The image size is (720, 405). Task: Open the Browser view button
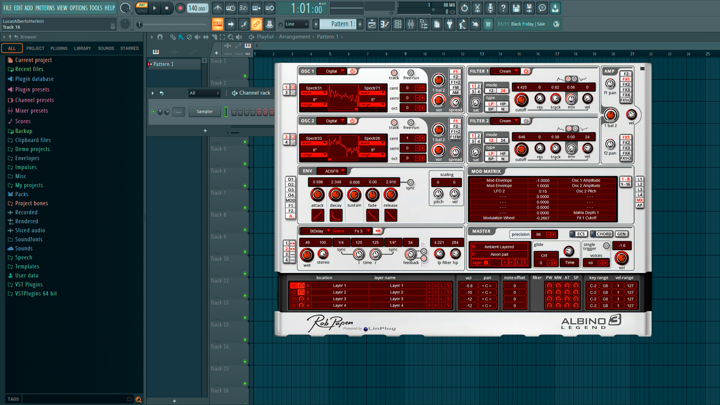(x=424, y=24)
